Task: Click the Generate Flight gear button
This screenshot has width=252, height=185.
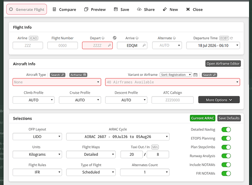Action: tap(27, 9)
